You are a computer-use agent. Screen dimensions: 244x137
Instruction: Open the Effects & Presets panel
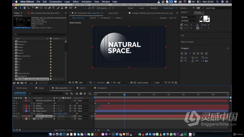[x=187, y=42]
